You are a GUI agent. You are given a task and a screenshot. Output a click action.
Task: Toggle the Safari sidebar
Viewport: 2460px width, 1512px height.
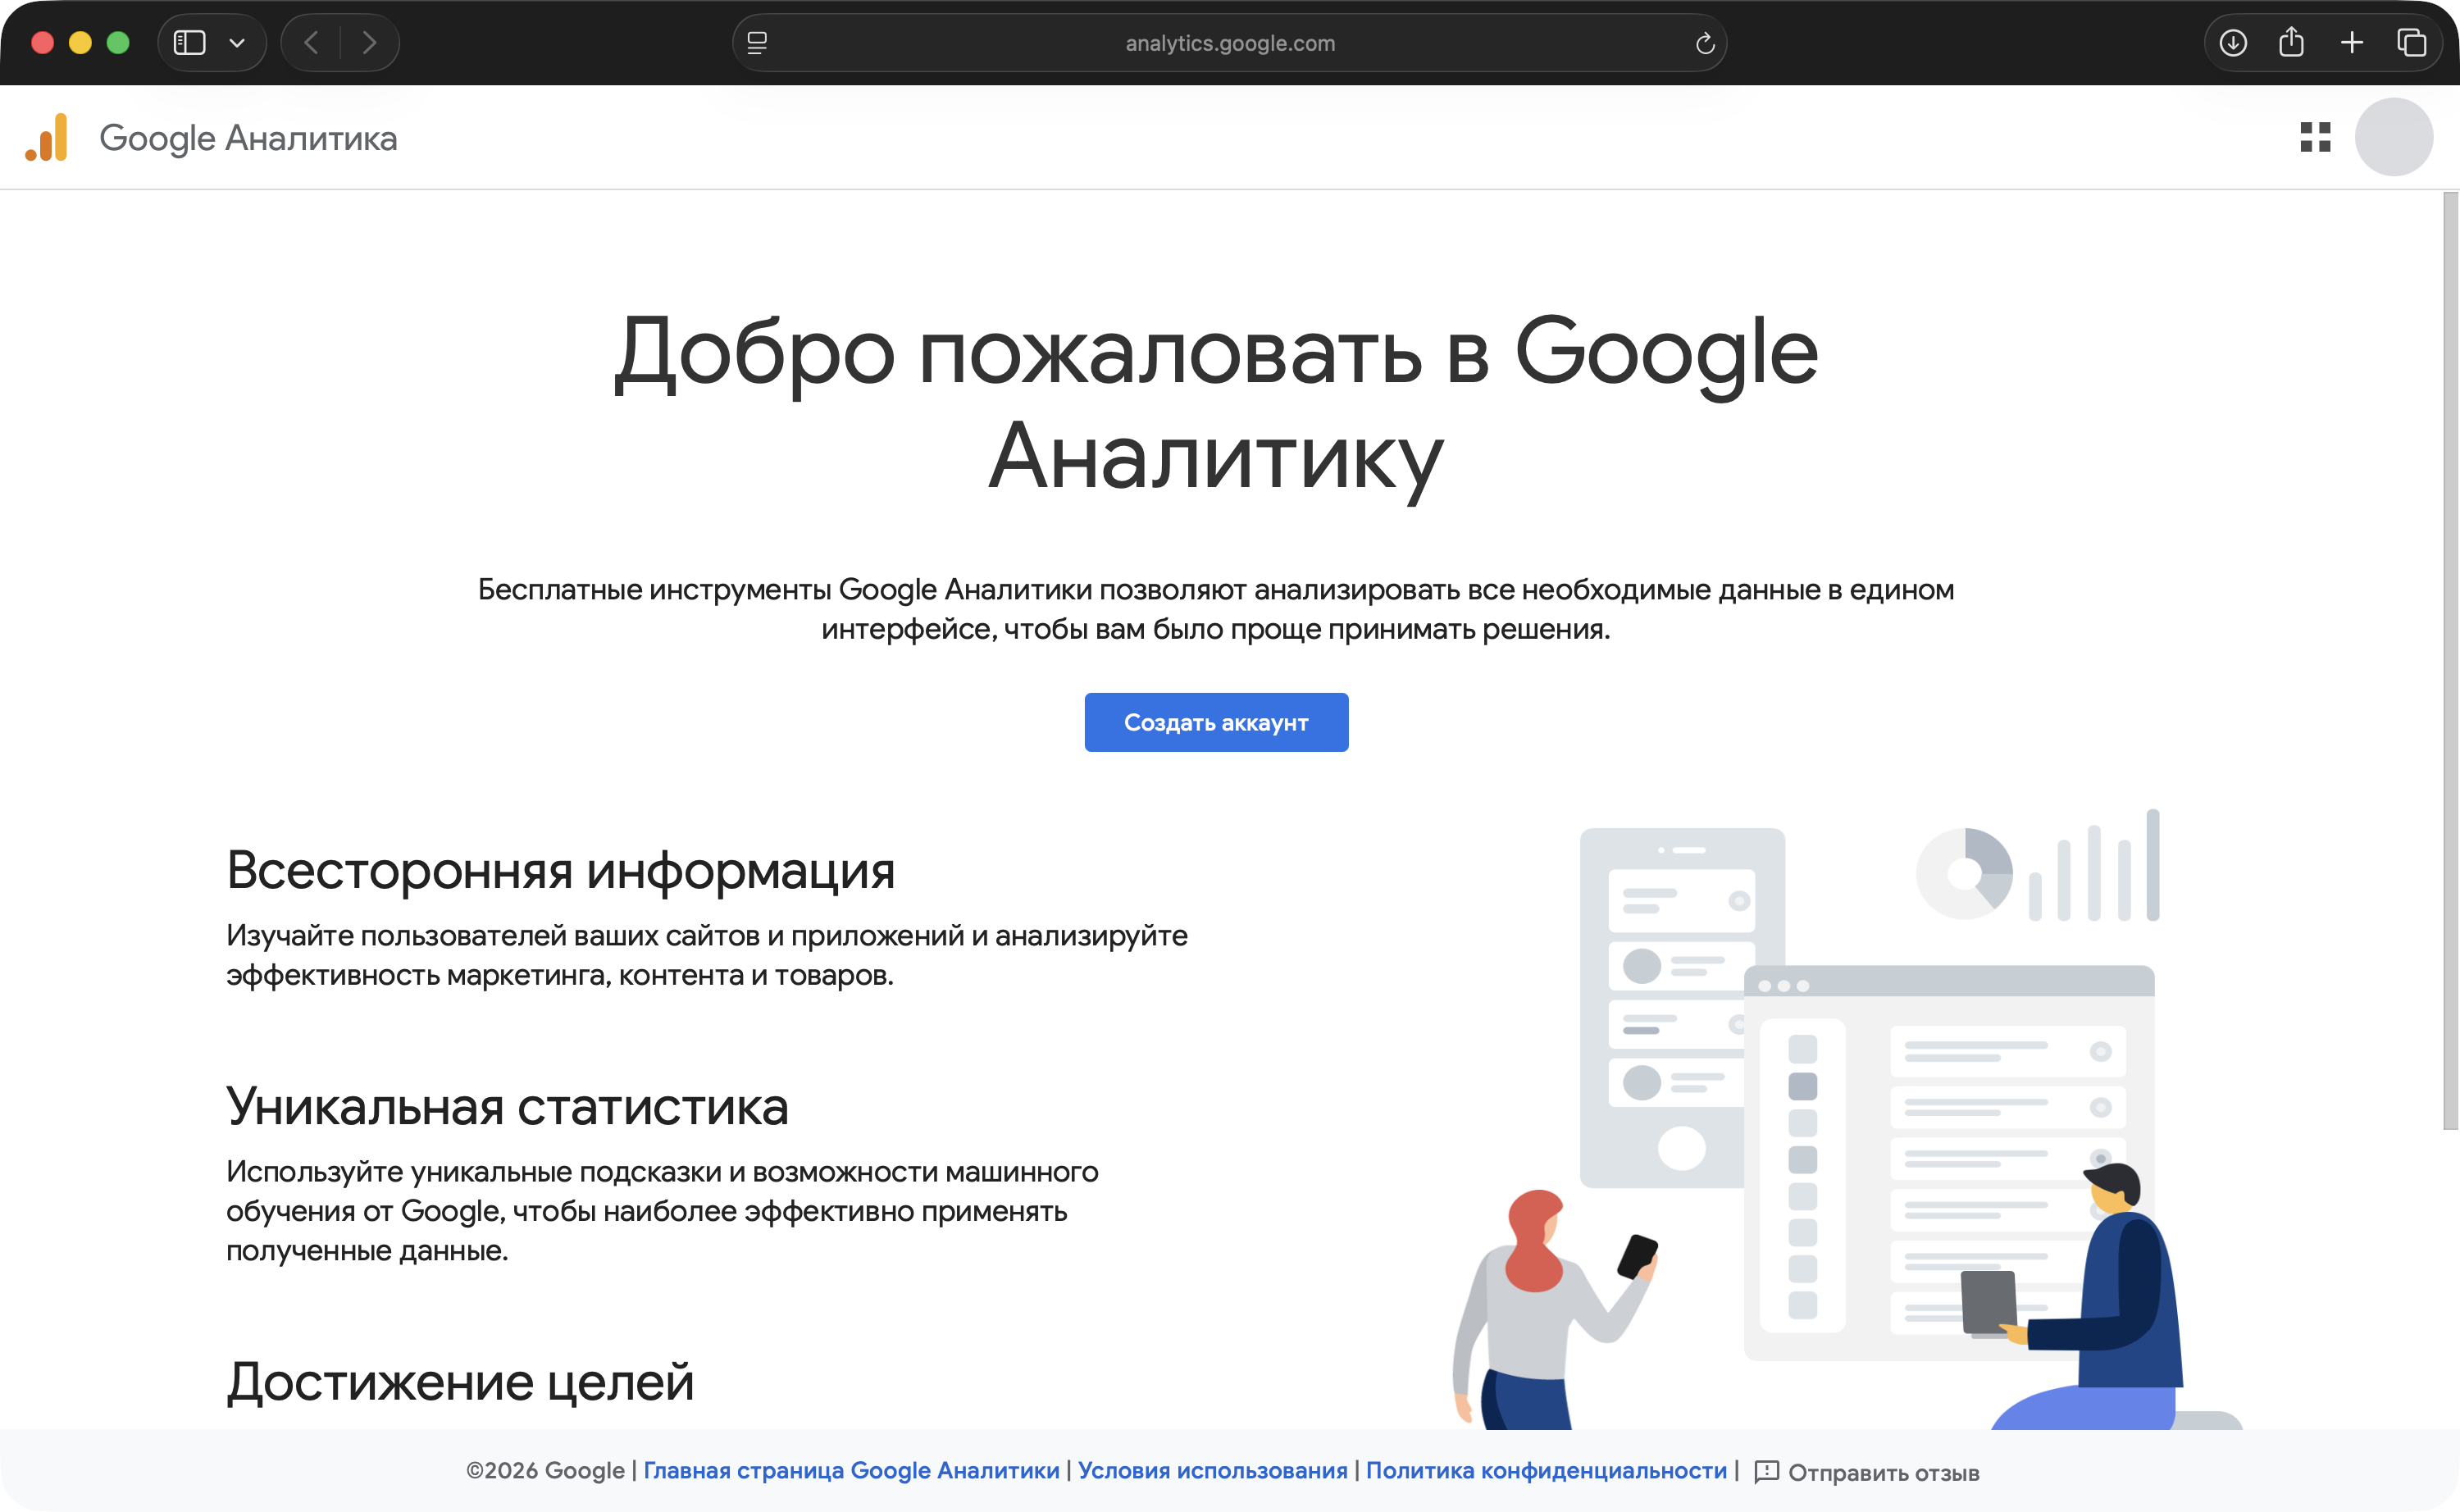pyautogui.click(x=189, y=43)
